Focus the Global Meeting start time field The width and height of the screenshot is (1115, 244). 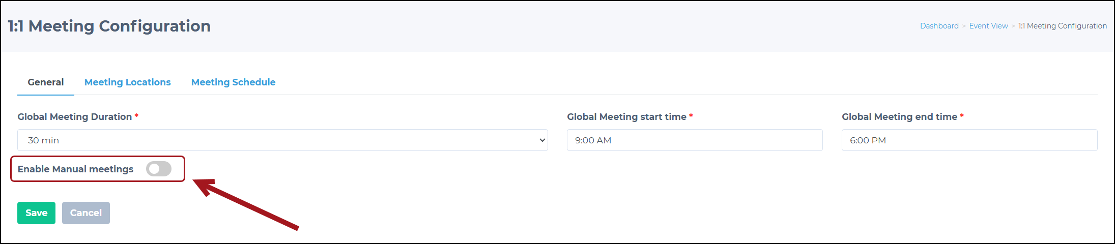click(695, 140)
